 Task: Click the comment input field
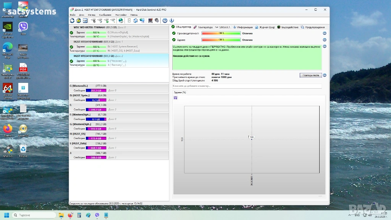[247, 86]
